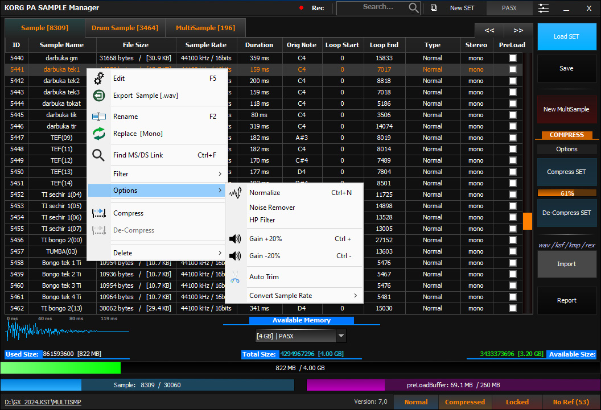Click the 61% compression progress bar
This screenshot has width=601, height=410.
coord(566,192)
